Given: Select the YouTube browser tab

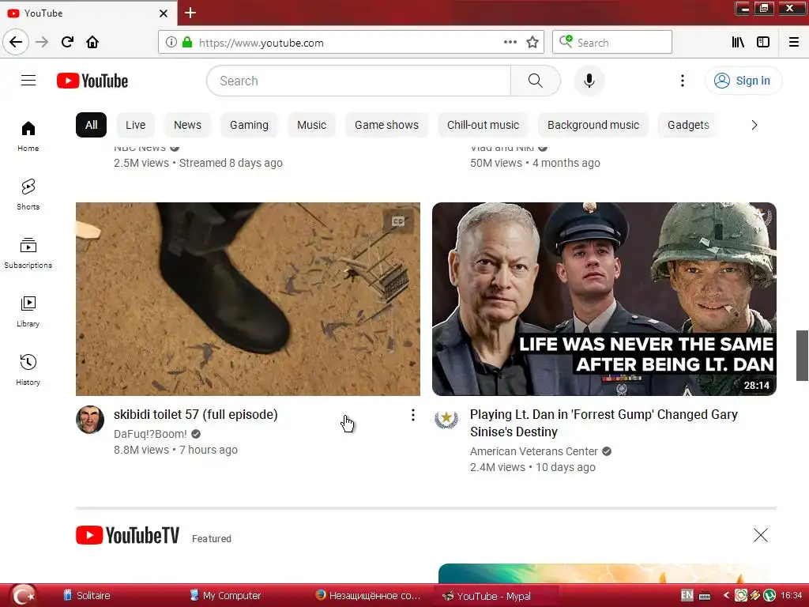Looking at the screenshot, I should (88, 13).
